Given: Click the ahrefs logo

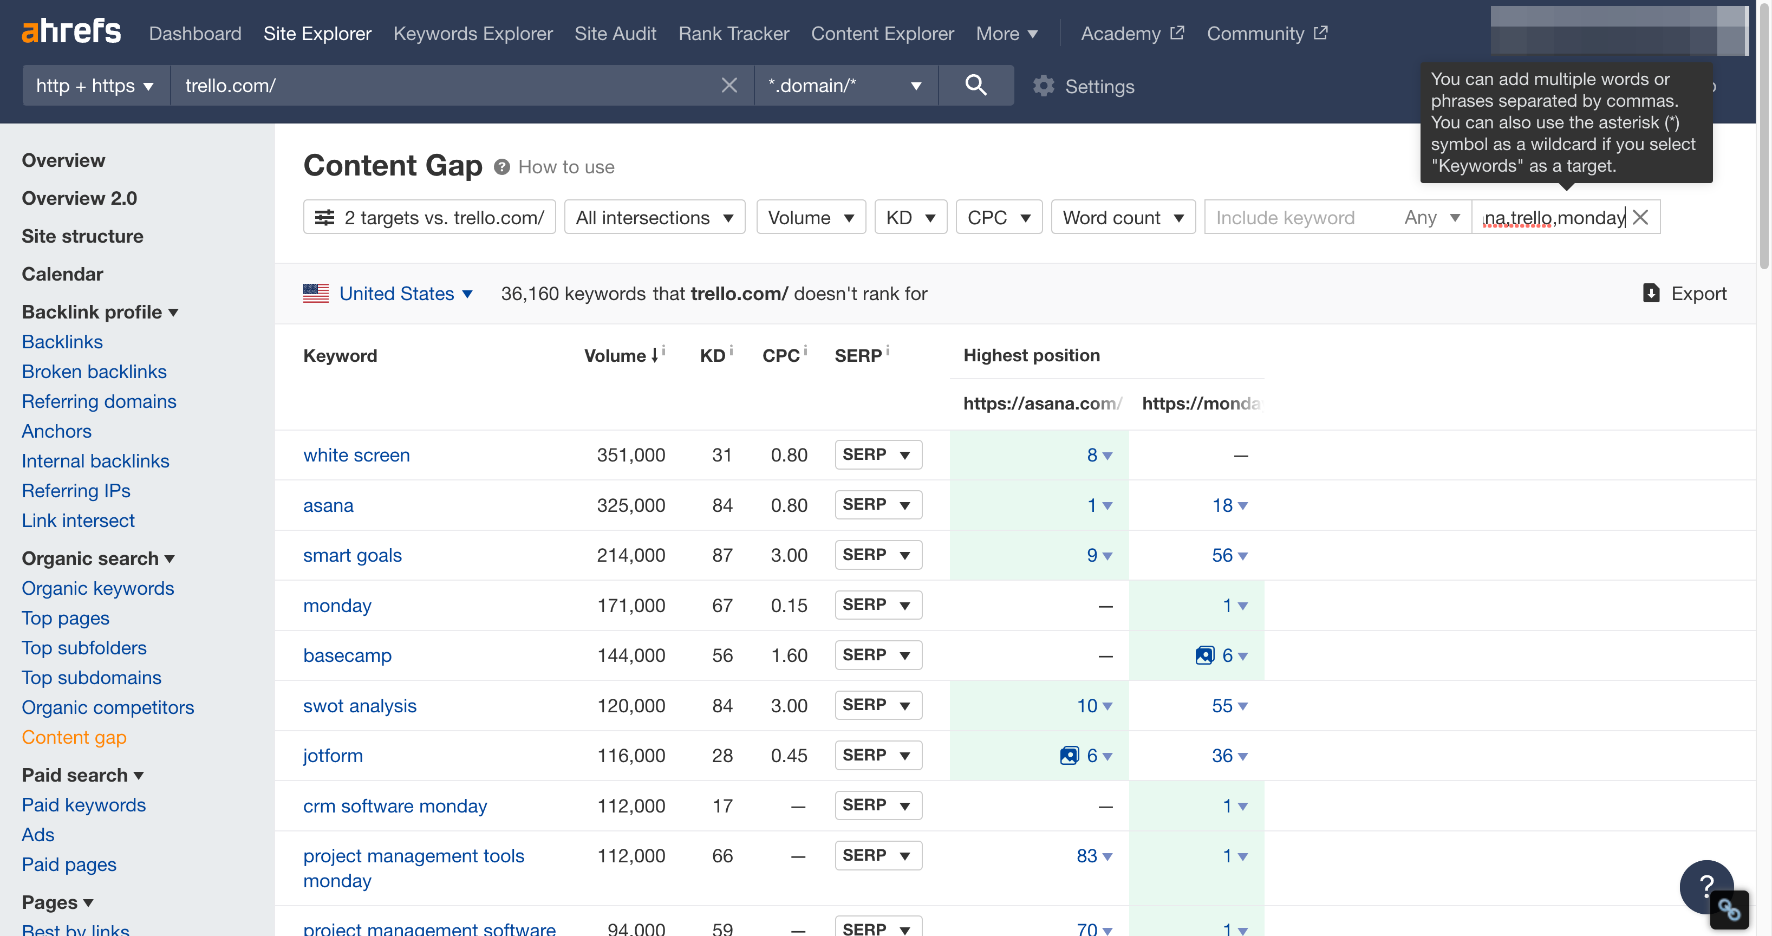Looking at the screenshot, I should [71, 31].
